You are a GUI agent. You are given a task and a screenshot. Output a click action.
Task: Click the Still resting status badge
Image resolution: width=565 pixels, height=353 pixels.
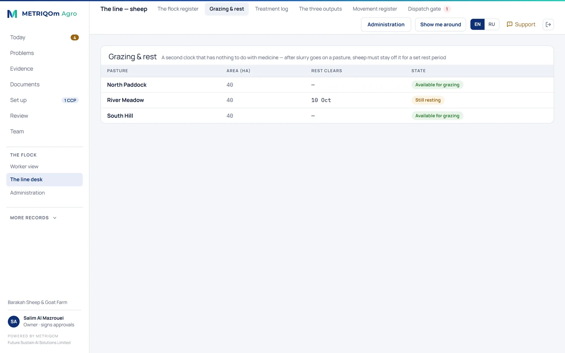tap(428, 100)
